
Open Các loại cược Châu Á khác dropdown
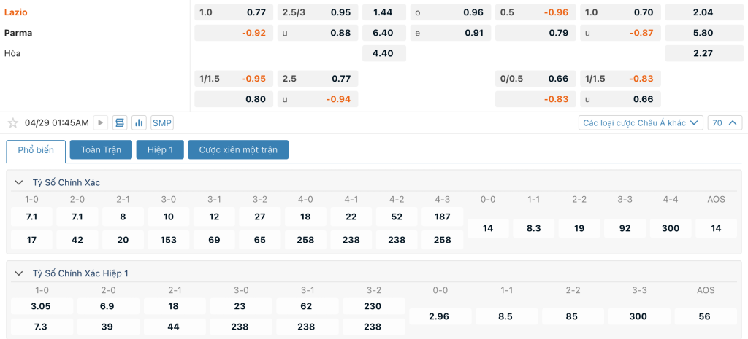pos(641,122)
